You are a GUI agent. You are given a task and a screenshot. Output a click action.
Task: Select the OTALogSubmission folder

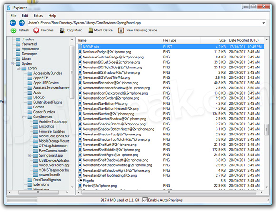(x=53, y=146)
